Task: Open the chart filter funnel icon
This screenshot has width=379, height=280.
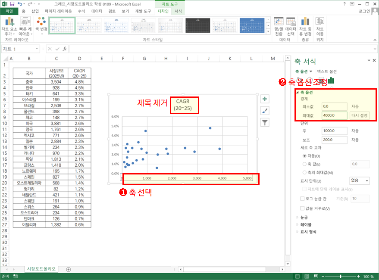Action: tap(265, 122)
